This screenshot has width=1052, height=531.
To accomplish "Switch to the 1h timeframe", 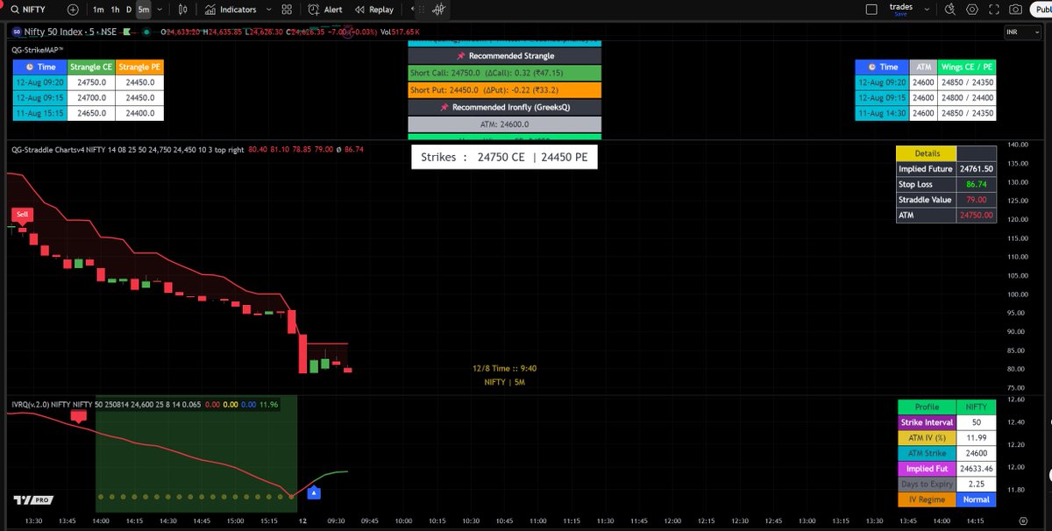I will click(115, 10).
